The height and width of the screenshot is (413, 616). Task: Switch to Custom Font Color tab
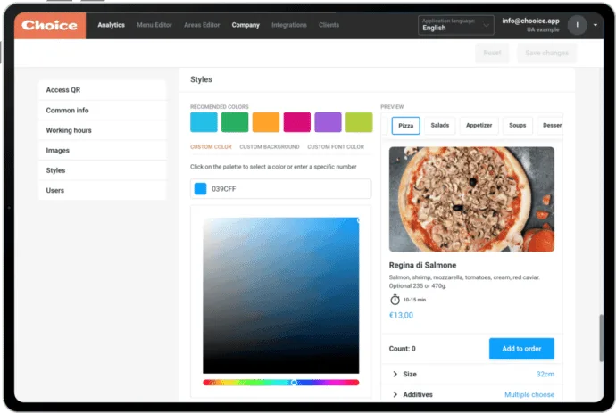336,146
